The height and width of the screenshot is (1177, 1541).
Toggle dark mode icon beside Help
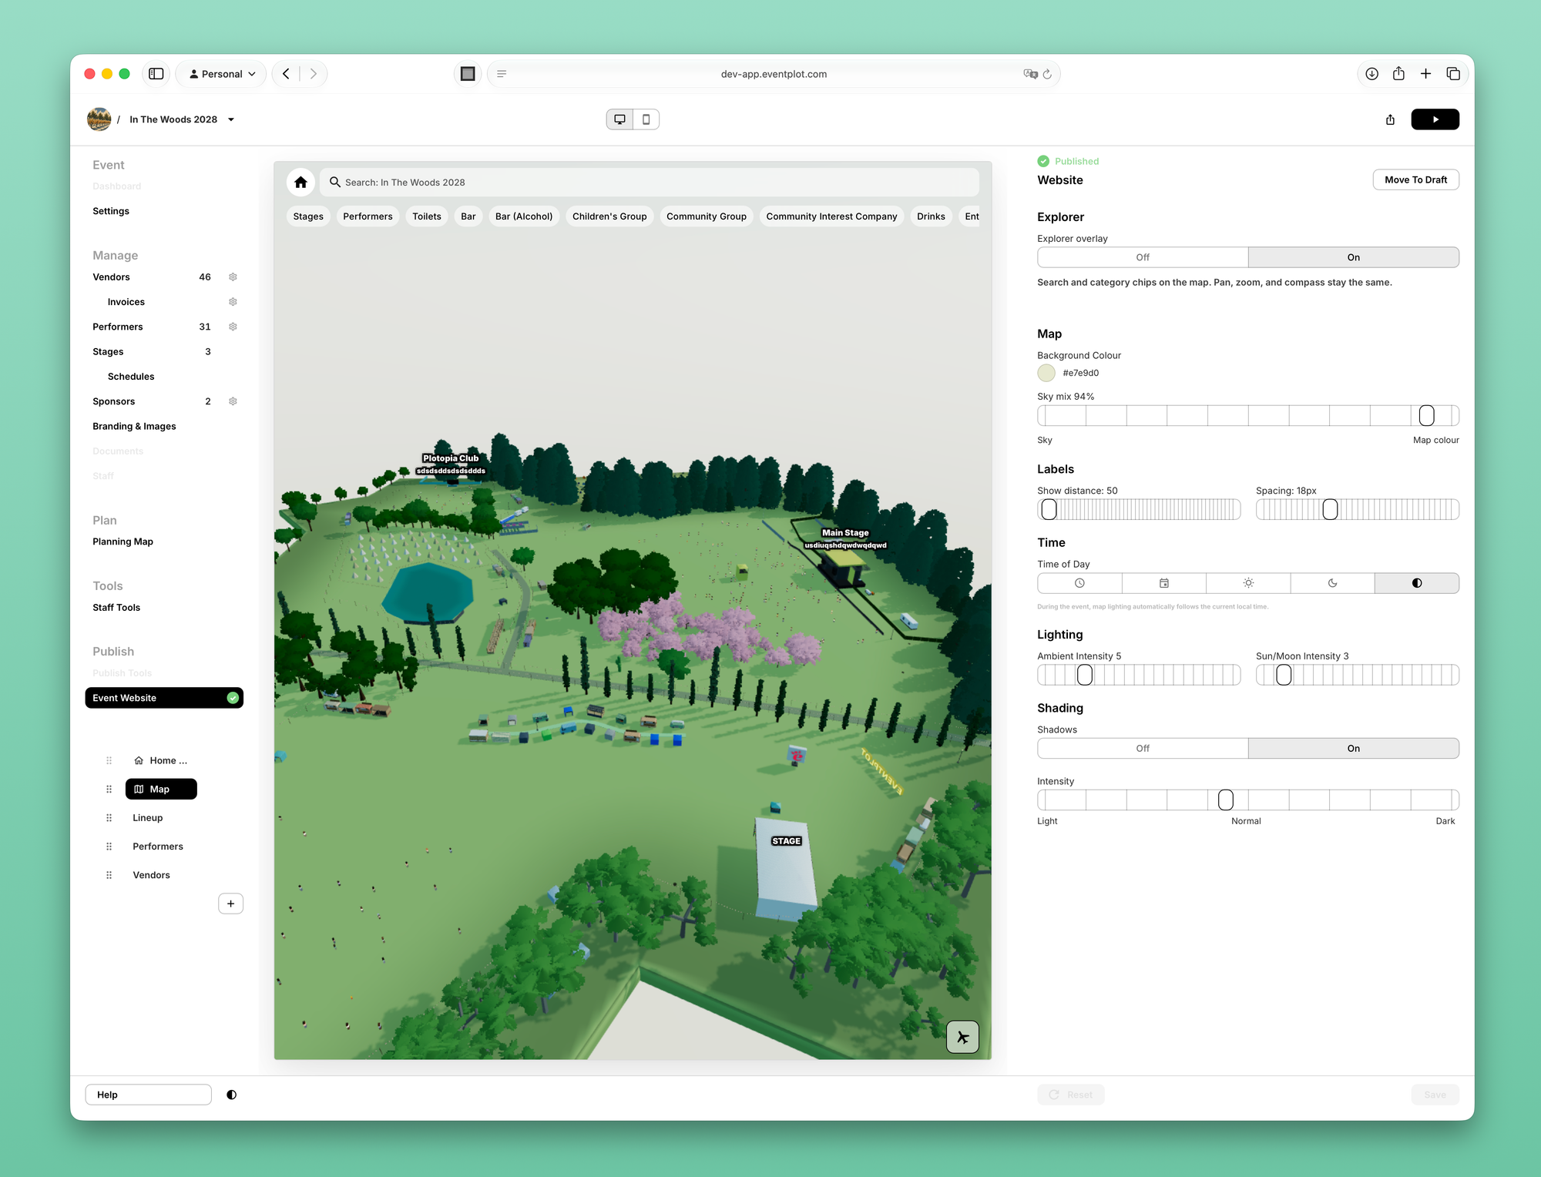[x=231, y=1095]
